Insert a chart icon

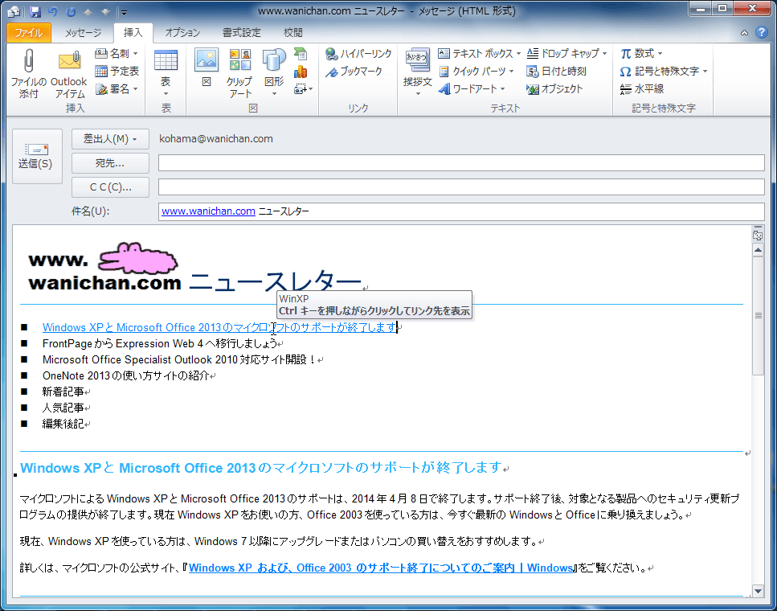point(301,72)
